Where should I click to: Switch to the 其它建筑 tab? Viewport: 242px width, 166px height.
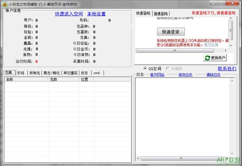coord(70,73)
